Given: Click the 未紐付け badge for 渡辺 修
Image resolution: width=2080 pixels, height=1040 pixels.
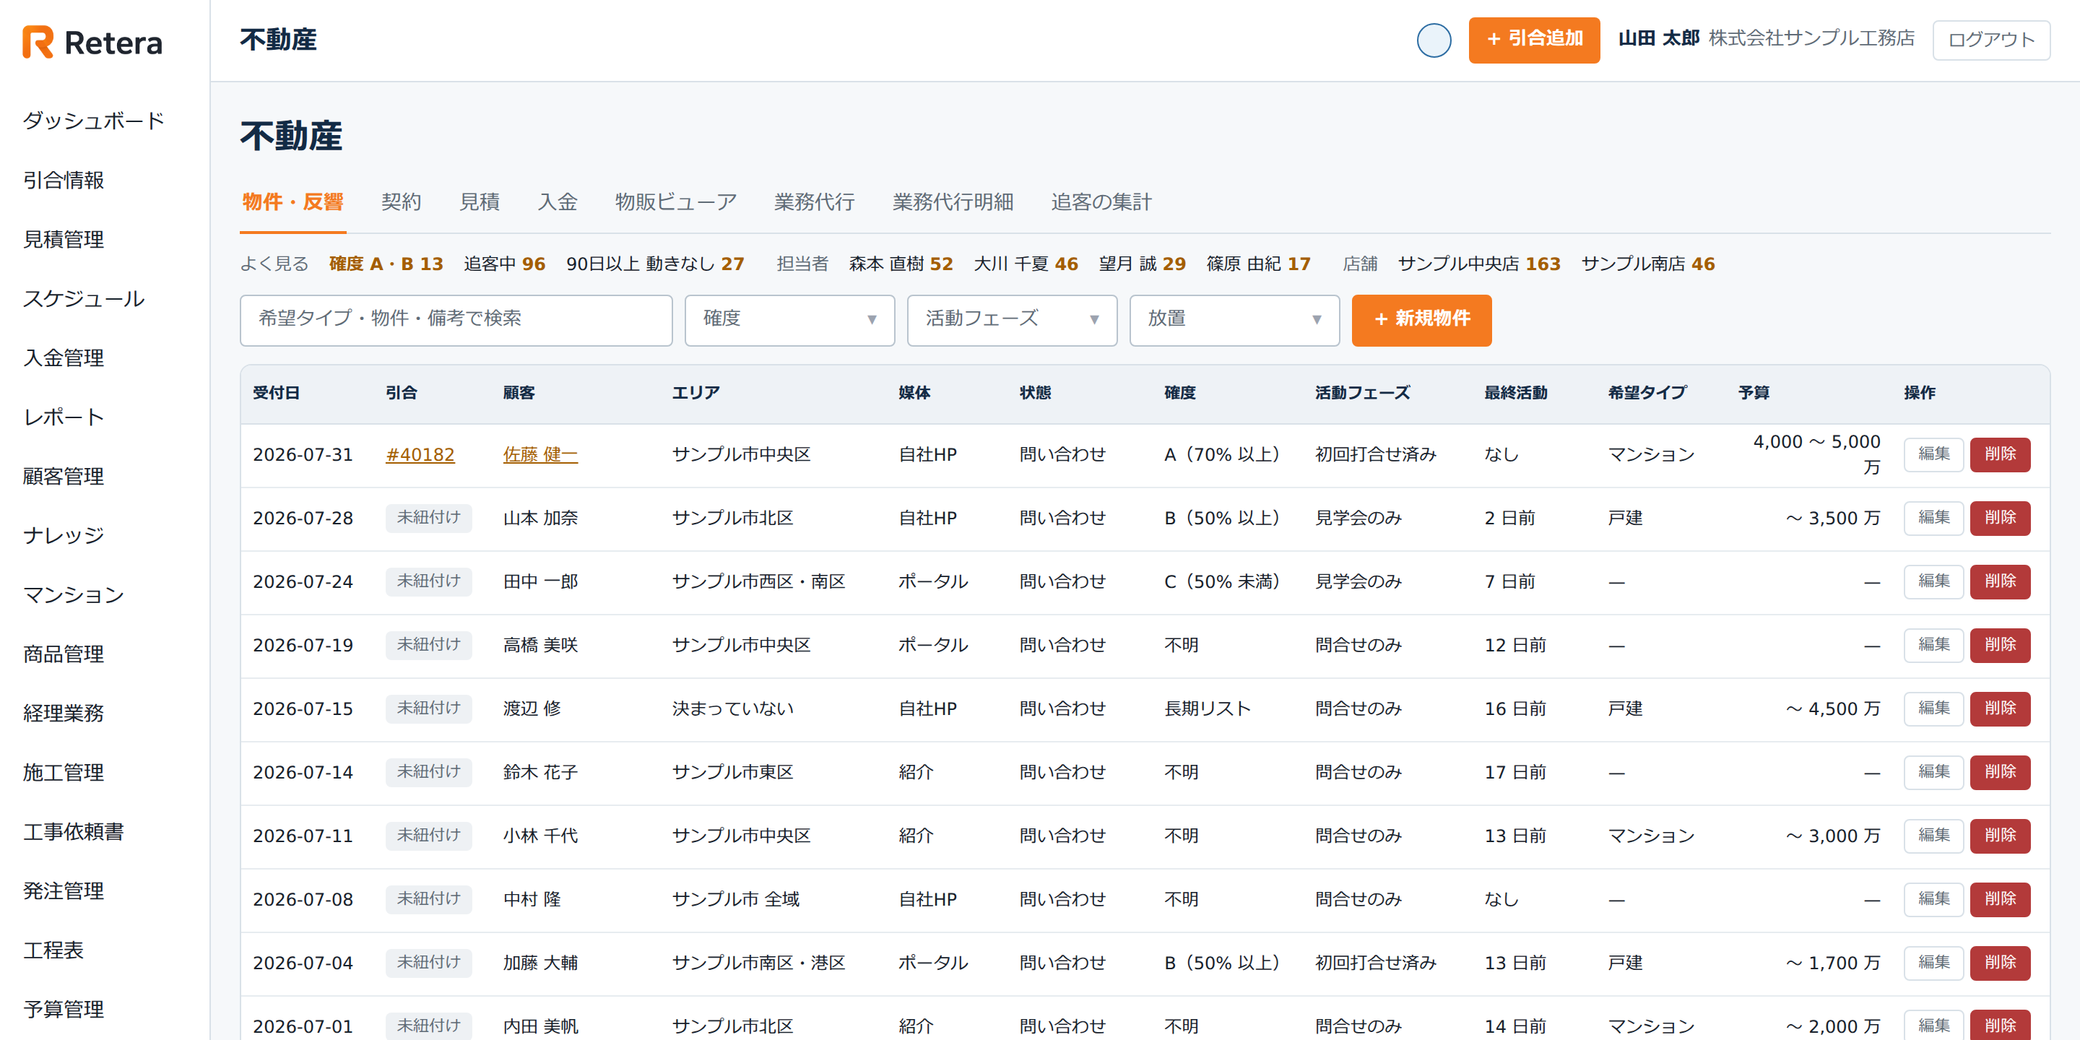Looking at the screenshot, I should (x=428, y=708).
